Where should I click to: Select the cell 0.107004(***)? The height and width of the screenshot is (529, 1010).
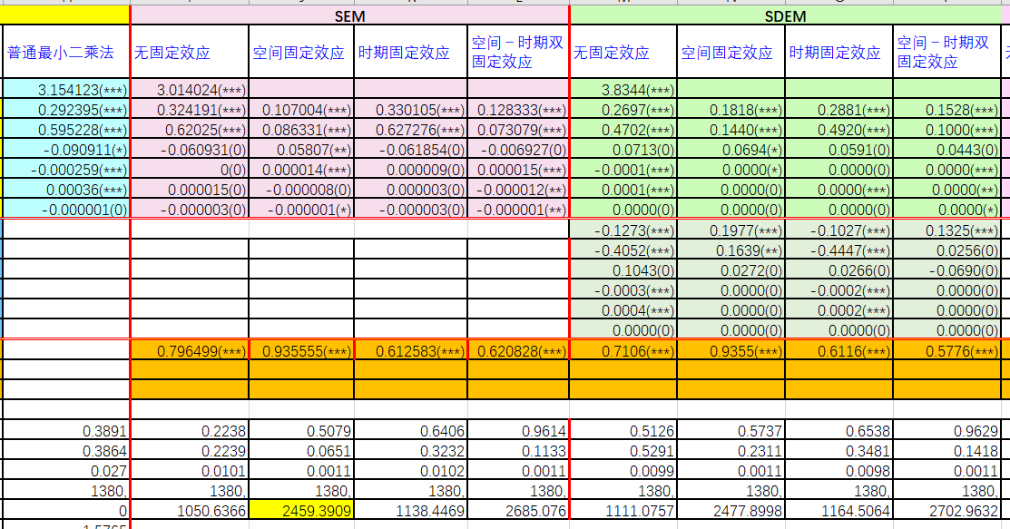tap(300, 110)
